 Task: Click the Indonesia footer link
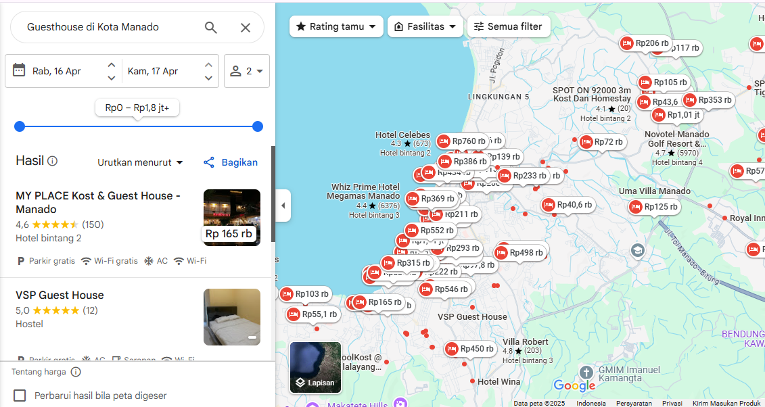pyautogui.click(x=590, y=403)
